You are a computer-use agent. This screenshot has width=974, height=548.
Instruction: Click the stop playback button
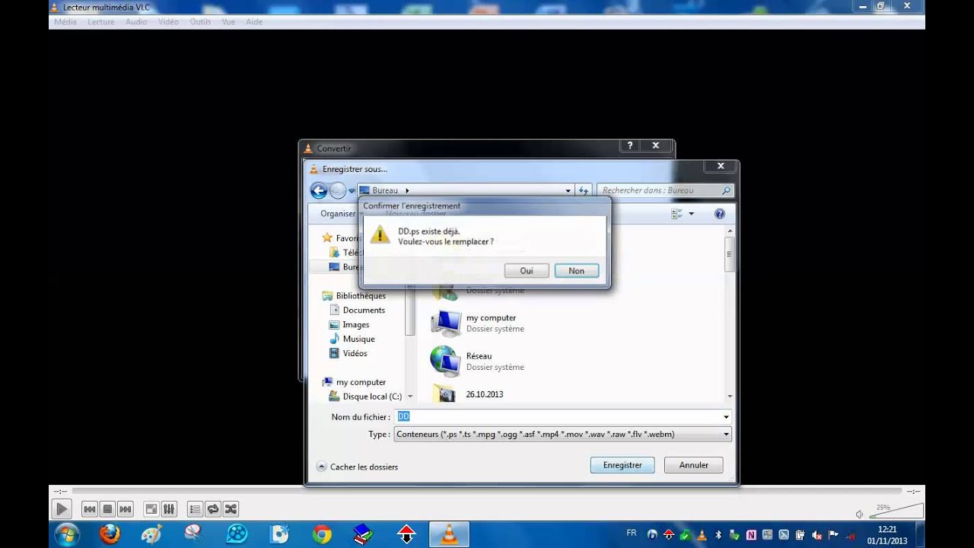(x=107, y=509)
